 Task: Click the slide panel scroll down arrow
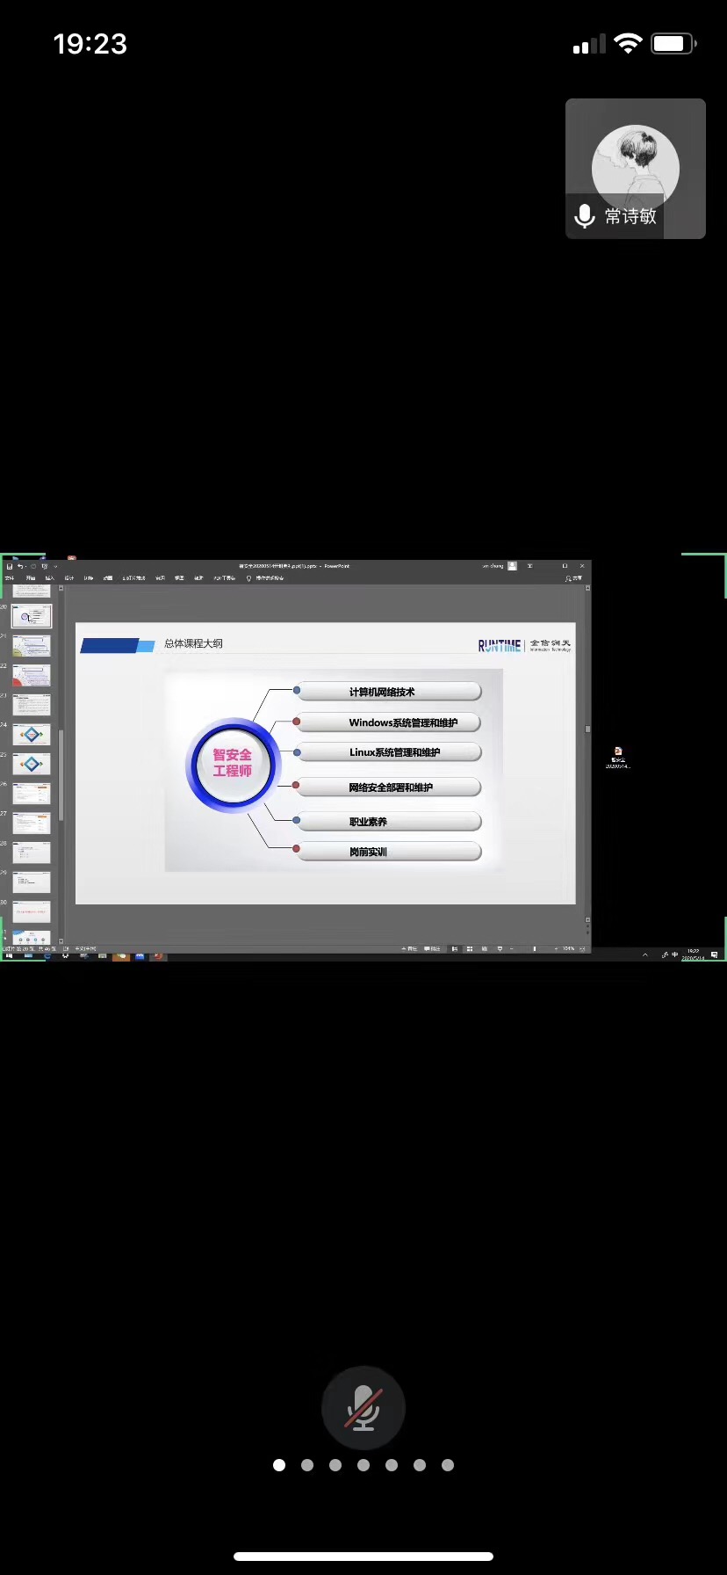[x=61, y=940]
